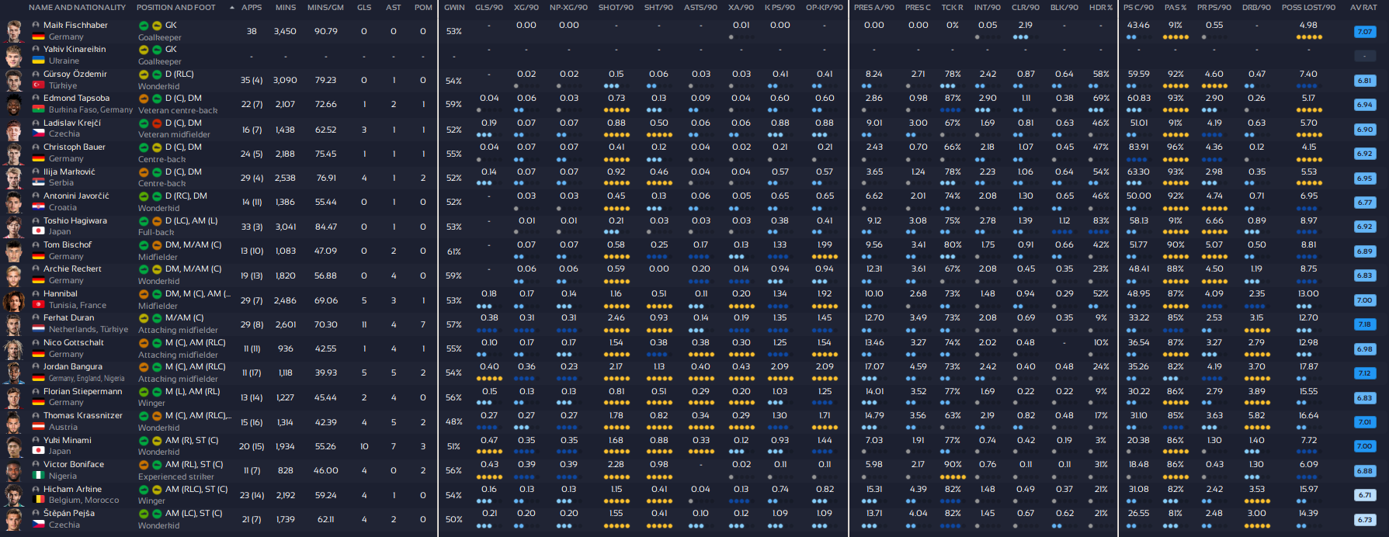Image resolution: width=1389 pixels, height=537 pixels.
Task: Click second foot icon in Thomas Krassnitzer row
Action: coord(156,416)
